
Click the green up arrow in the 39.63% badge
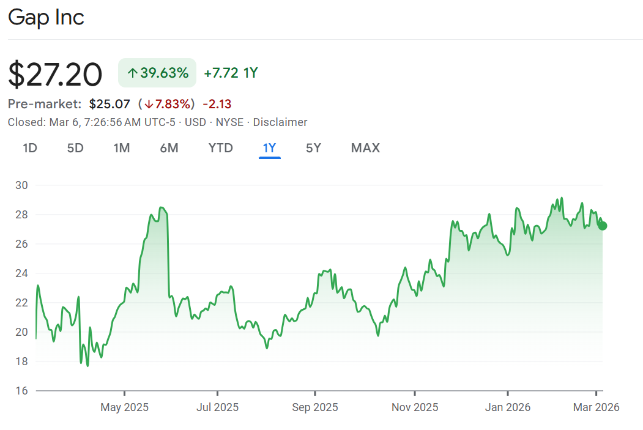[x=132, y=73]
